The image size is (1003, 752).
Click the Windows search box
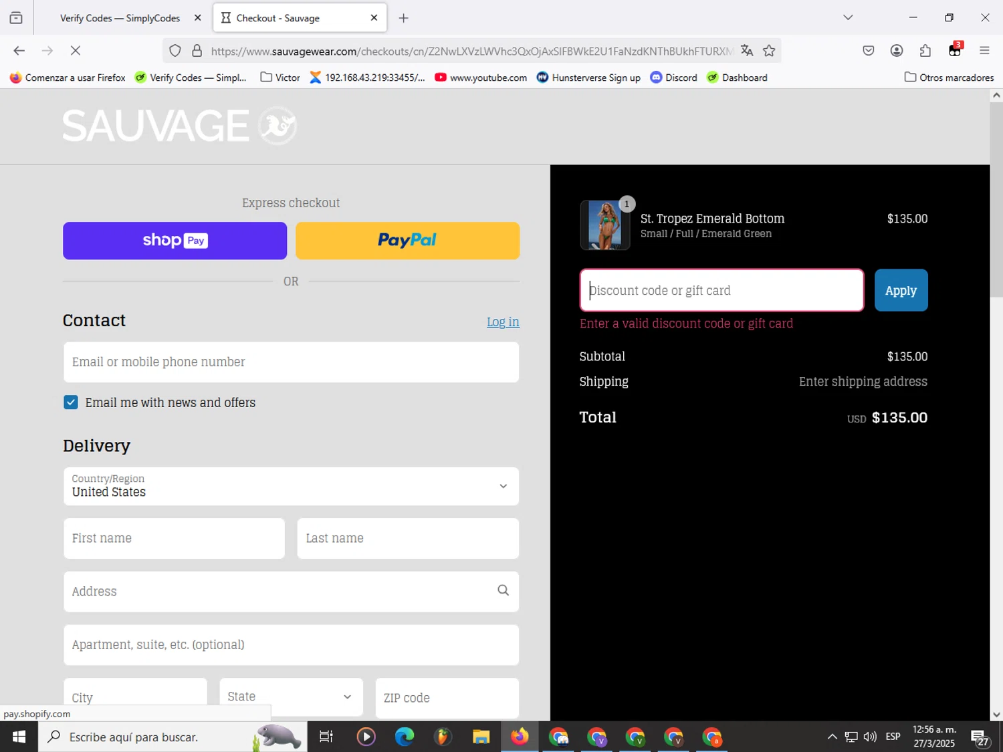point(173,737)
